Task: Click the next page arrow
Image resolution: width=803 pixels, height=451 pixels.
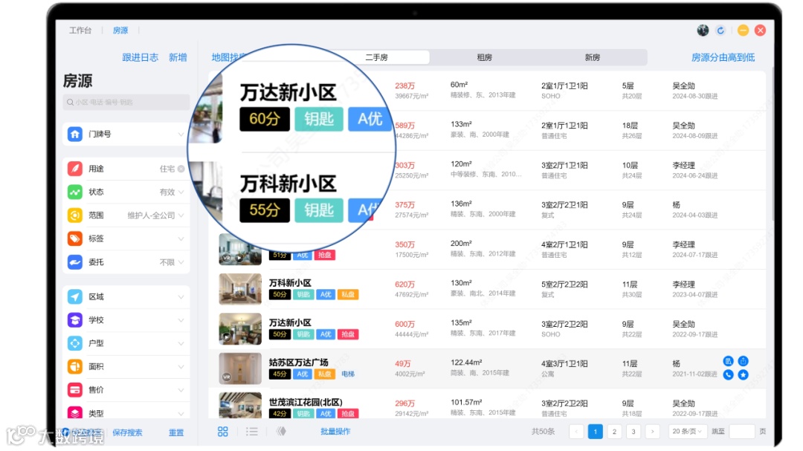Action: tap(653, 432)
